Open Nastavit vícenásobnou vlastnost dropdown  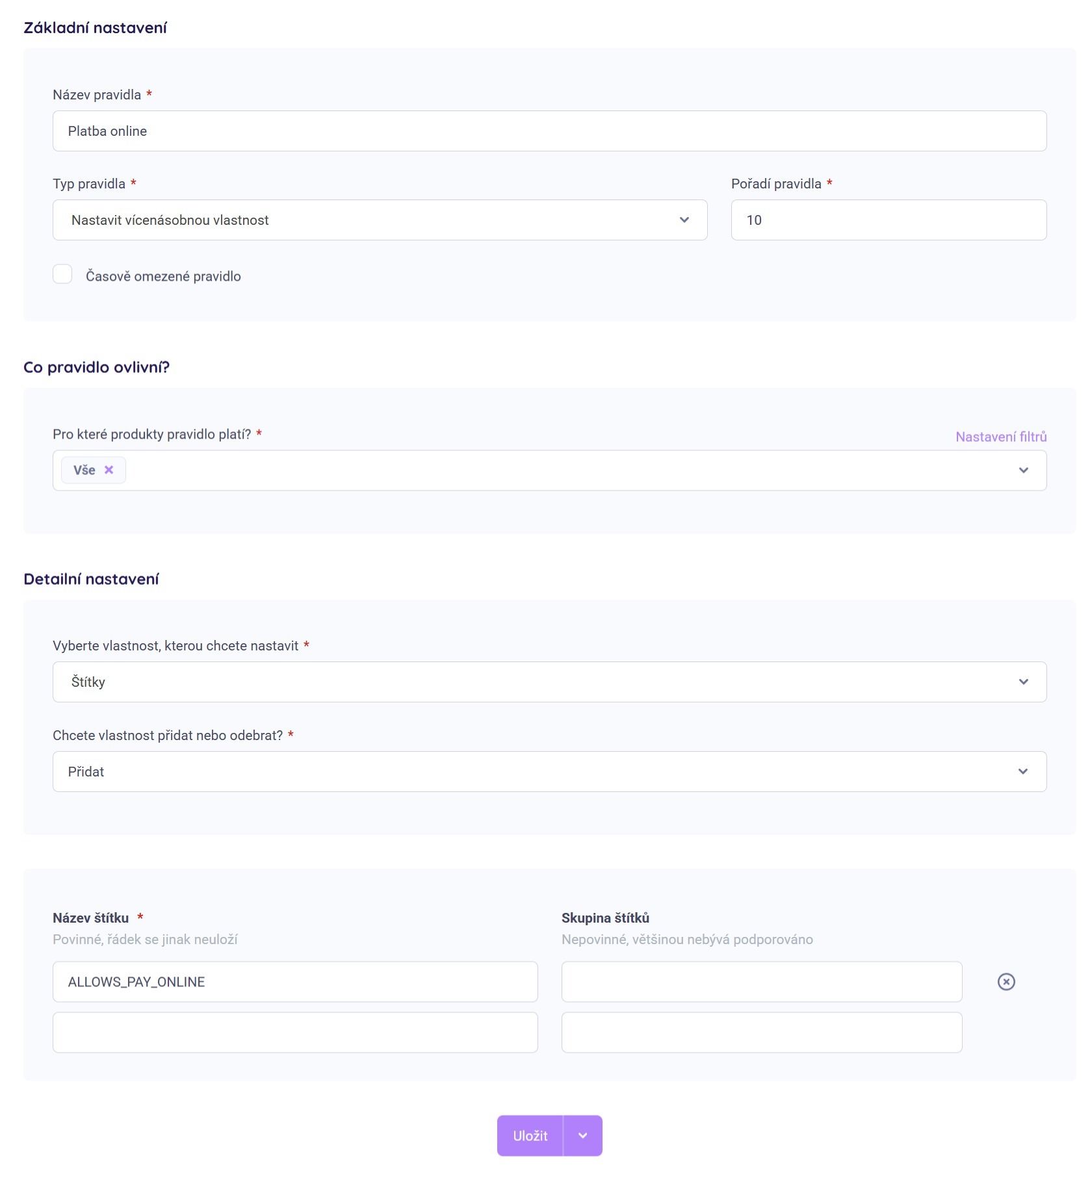pos(380,220)
